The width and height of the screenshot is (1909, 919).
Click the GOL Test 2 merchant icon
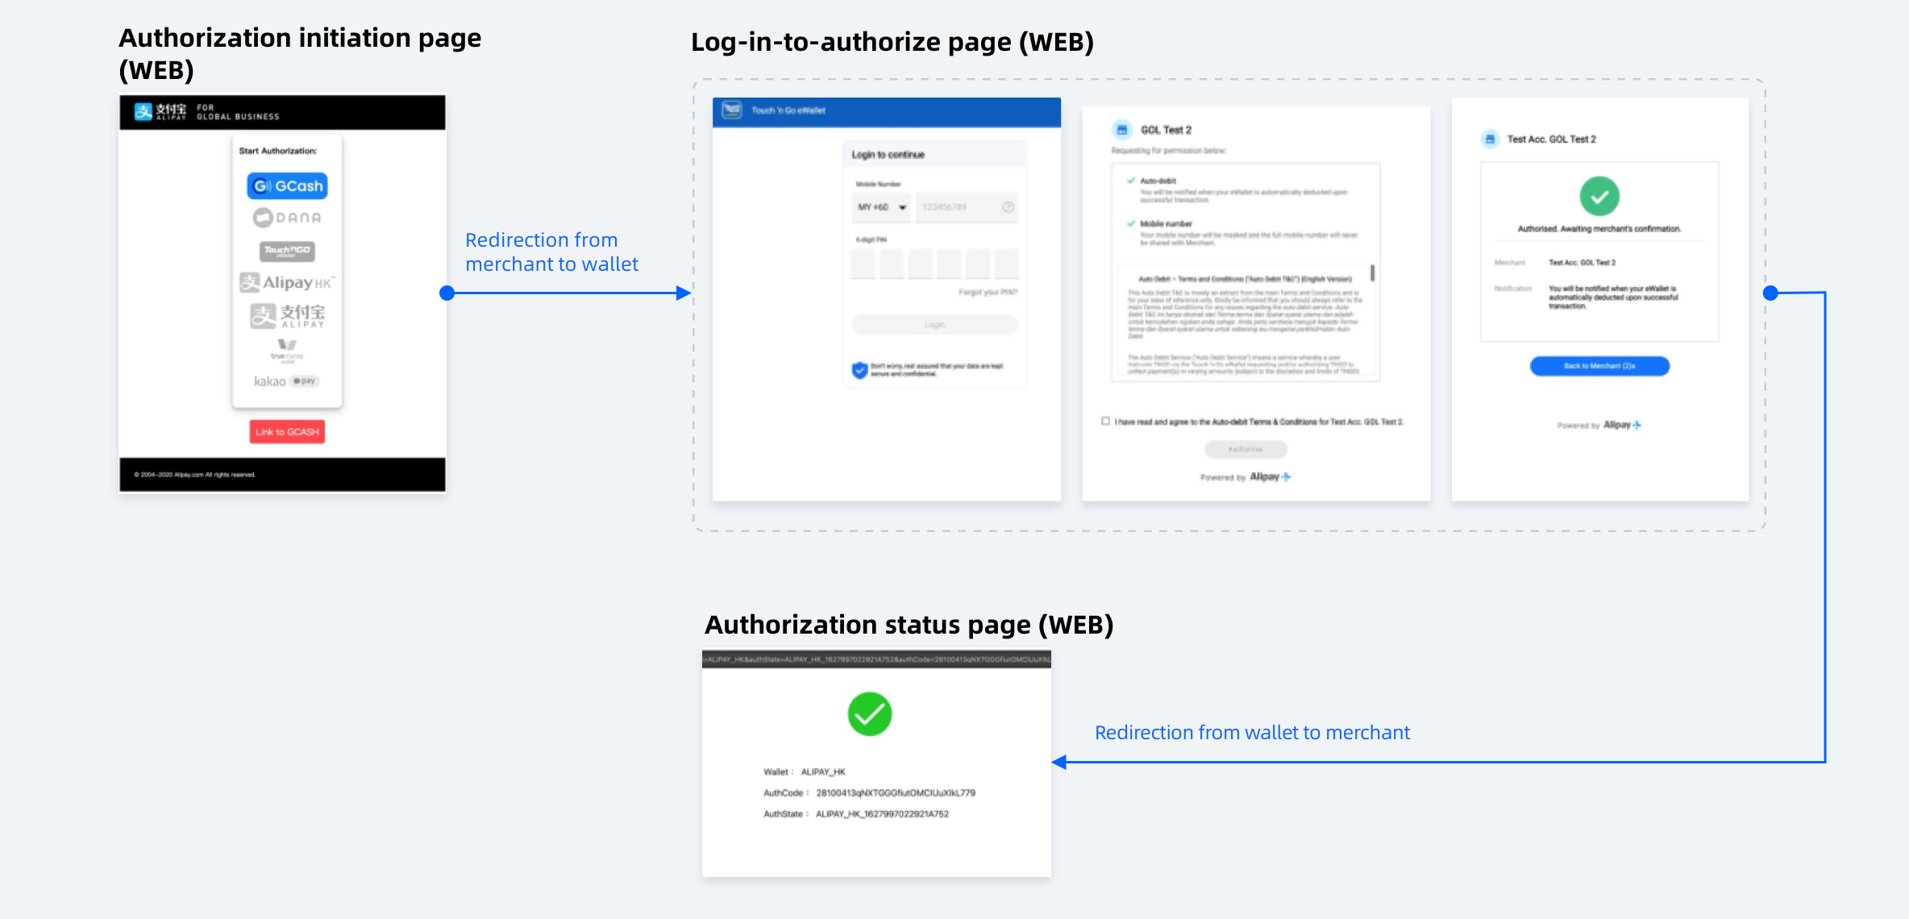point(1121,130)
